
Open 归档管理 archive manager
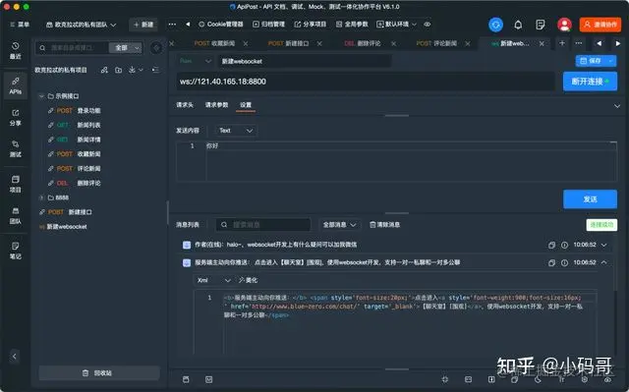[268, 25]
